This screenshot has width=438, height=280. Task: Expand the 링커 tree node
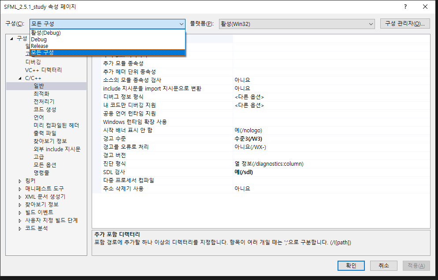pyautogui.click(x=20, y=181)
